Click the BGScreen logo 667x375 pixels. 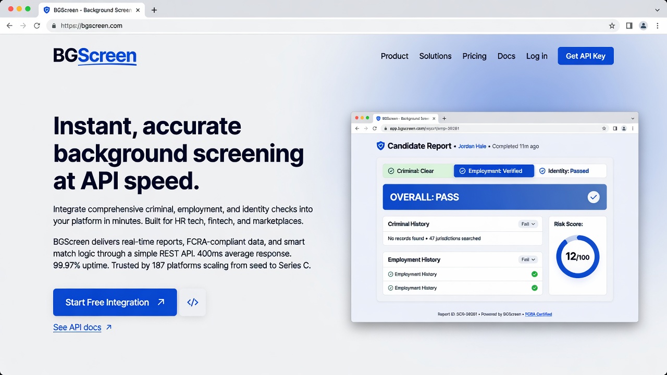point(95,56)
